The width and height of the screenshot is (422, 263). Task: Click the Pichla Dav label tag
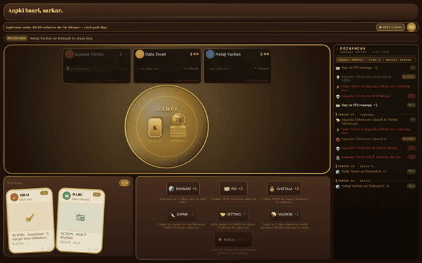pyautogui.click(x=16, y=38)
